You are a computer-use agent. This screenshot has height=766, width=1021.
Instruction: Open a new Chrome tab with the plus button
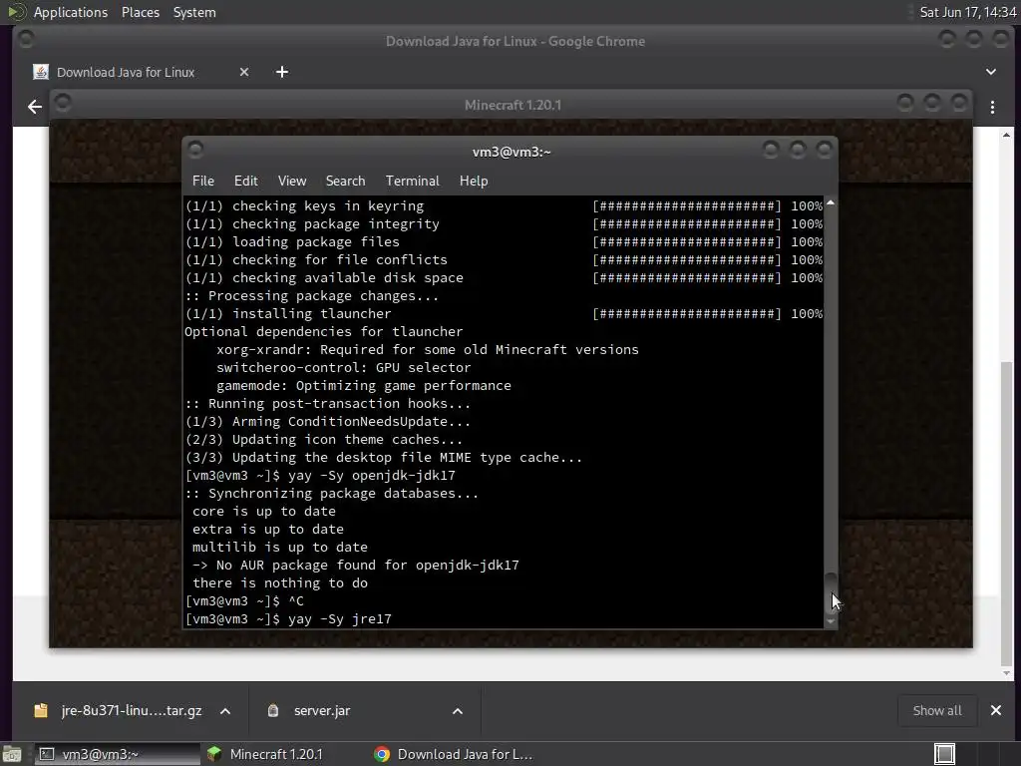(282, 72)
